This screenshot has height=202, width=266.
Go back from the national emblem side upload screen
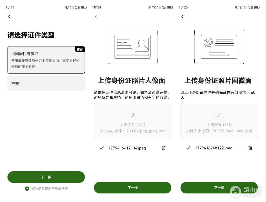coord(182,16)
